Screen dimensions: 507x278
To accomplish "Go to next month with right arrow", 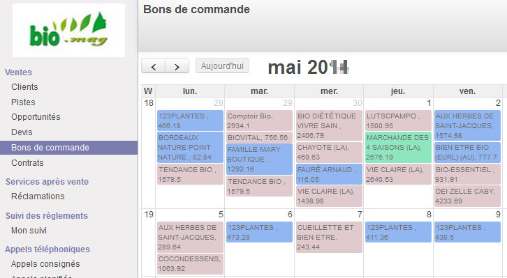I will 177,66.
